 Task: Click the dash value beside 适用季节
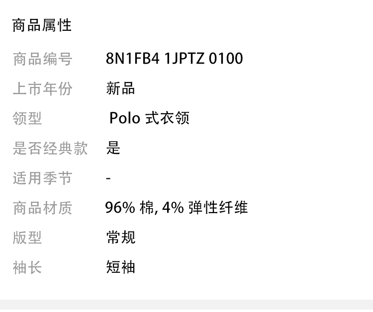(x=108, y=178)
